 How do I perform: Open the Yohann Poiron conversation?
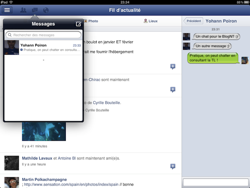[x=43, y=48]
